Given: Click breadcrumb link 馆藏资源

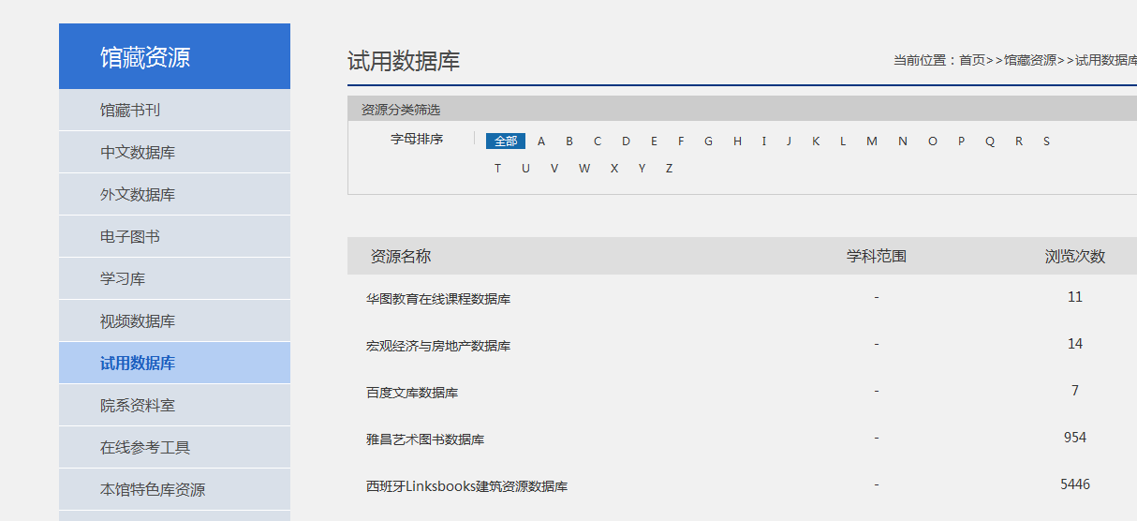Looking at the screenshot, I should pyautogui.click(x=1030, y=60).
